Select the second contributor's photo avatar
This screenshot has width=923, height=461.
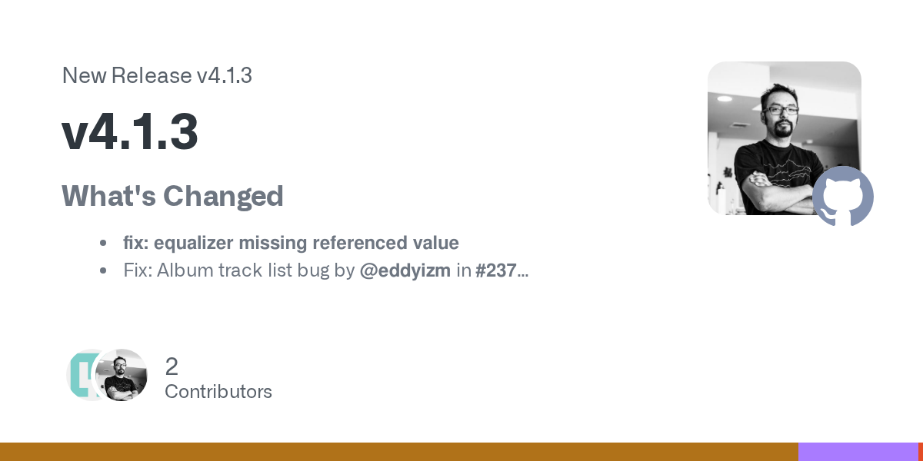click(x=121, y=375)
